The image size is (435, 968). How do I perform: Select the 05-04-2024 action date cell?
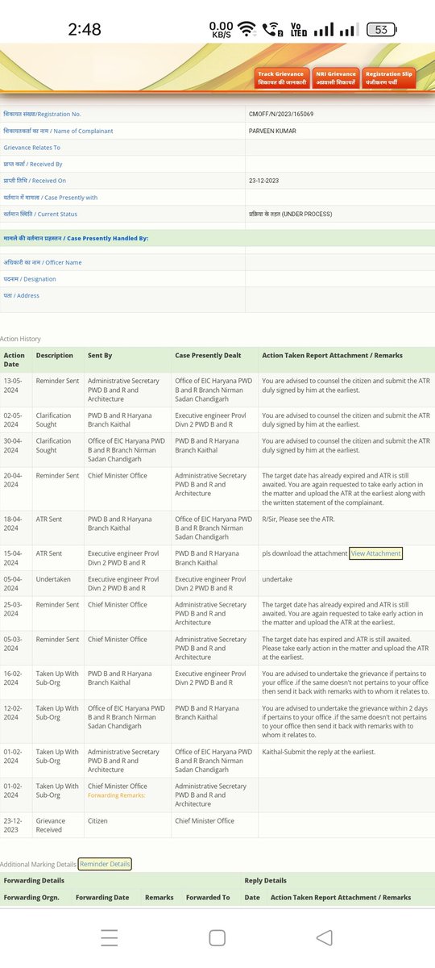pos(14,584)
